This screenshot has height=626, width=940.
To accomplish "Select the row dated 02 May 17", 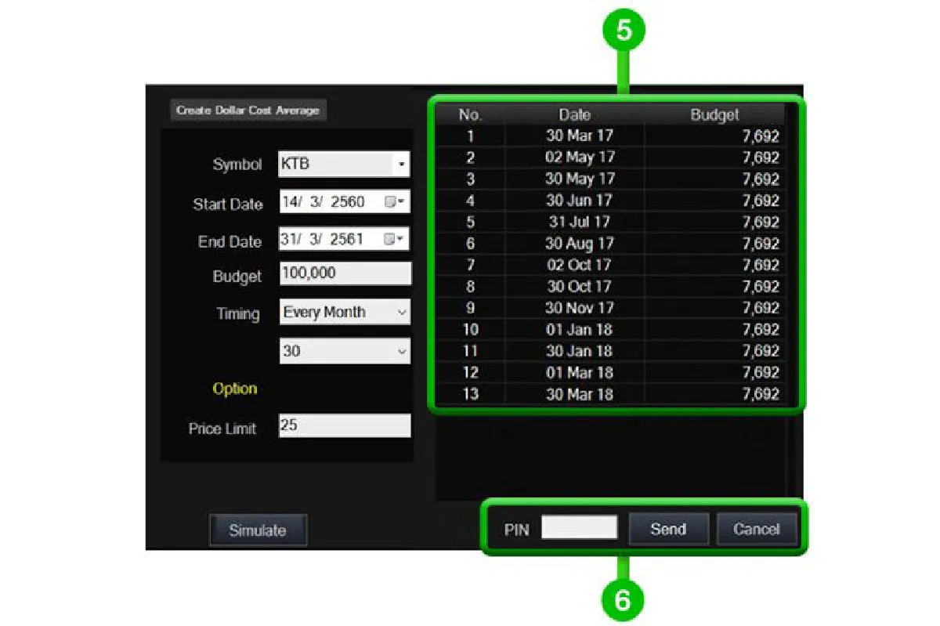I will click(x=610, y=157).
